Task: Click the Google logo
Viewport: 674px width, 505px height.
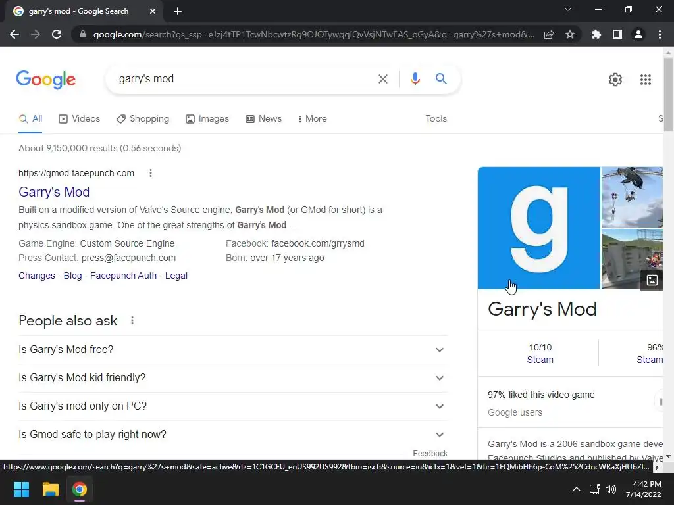Action: pyautogui.click(x=46, y=80)
